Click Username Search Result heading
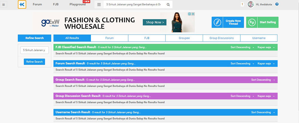 [x=73, y=112]
